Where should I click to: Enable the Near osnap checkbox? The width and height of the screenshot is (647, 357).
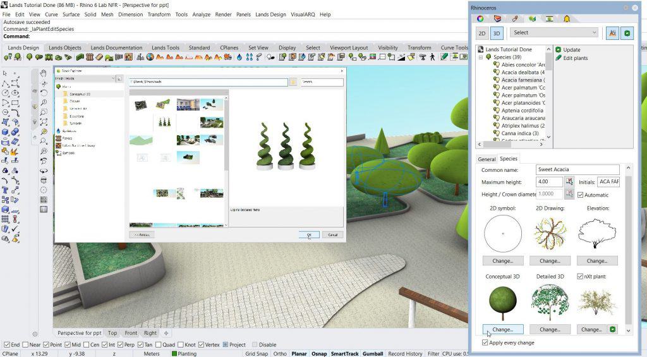pyautogui.click(x=25, y=344)
